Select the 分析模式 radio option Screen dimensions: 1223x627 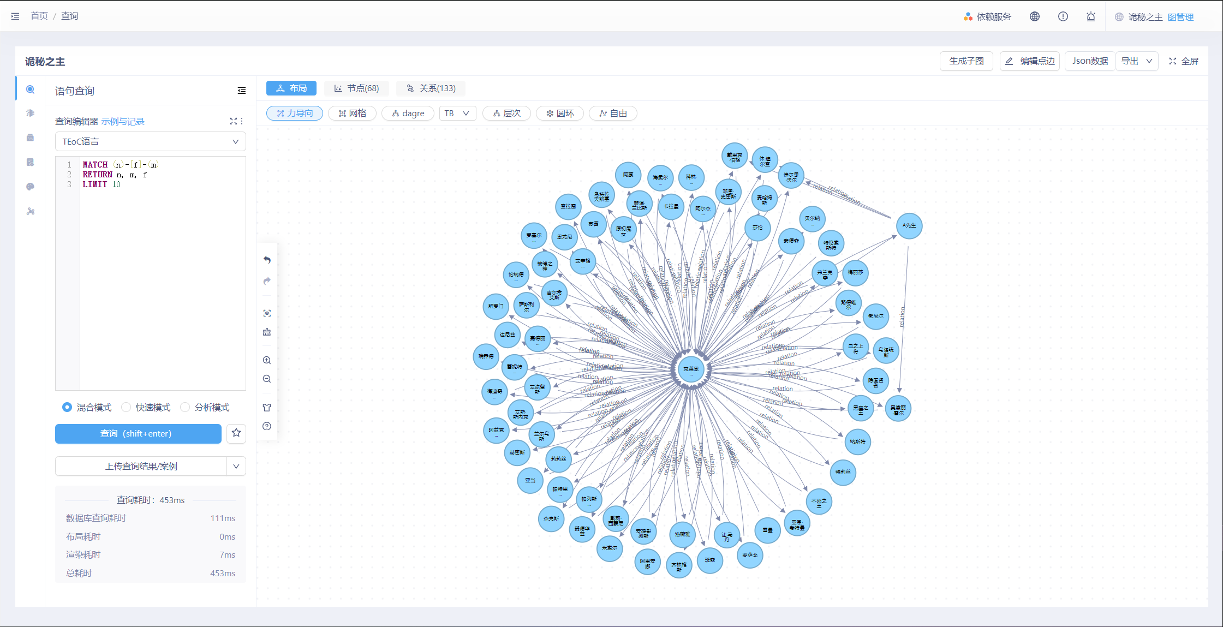point(185,407)
